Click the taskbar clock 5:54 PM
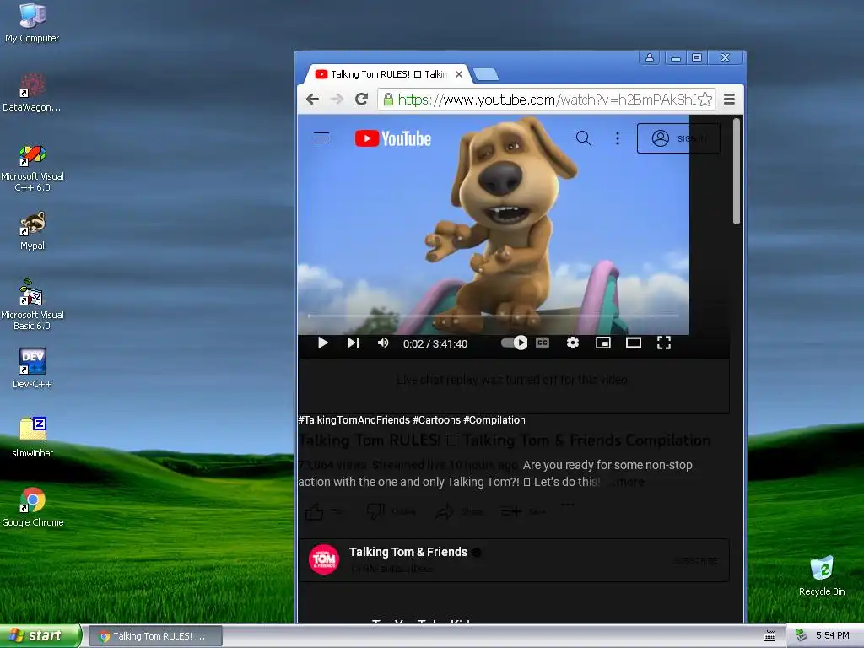This screenshot has width=864, height=648. coord(832,635)
